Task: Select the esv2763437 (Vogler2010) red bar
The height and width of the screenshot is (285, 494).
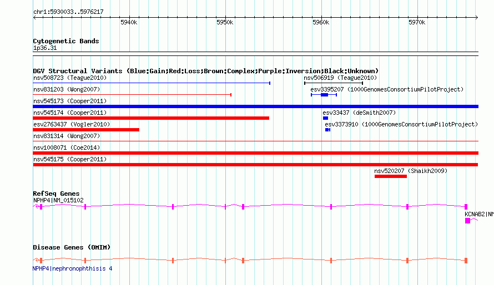Action: [86, 130]
